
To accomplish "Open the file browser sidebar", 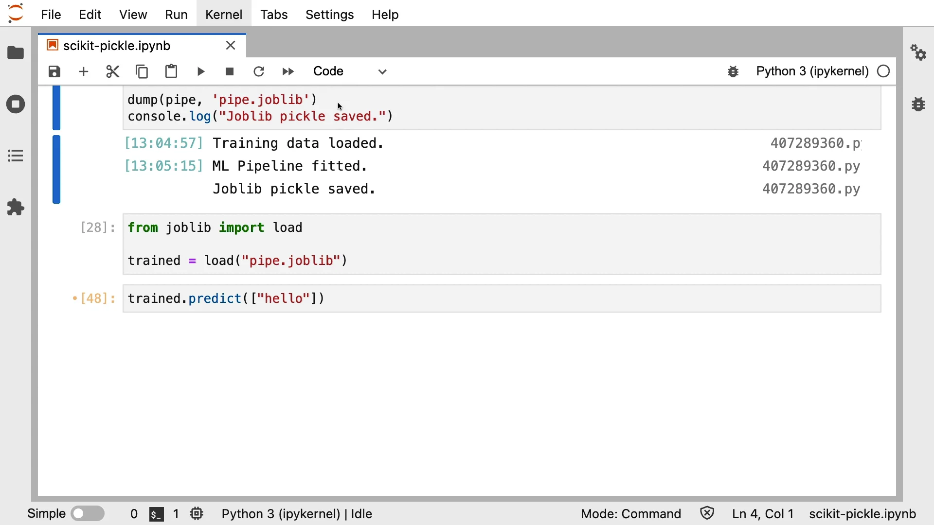I will click(x=16, y=52).
